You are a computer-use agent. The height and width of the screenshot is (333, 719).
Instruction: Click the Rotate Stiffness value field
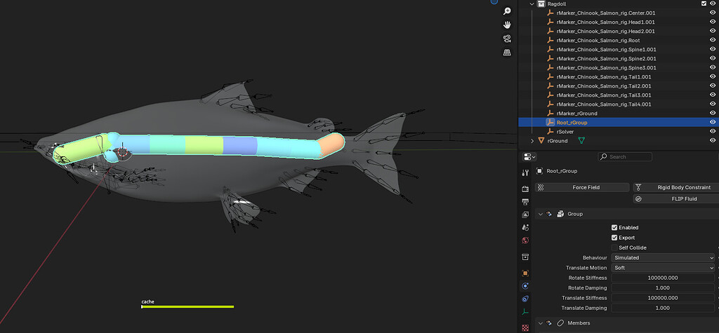click(663, 278)
